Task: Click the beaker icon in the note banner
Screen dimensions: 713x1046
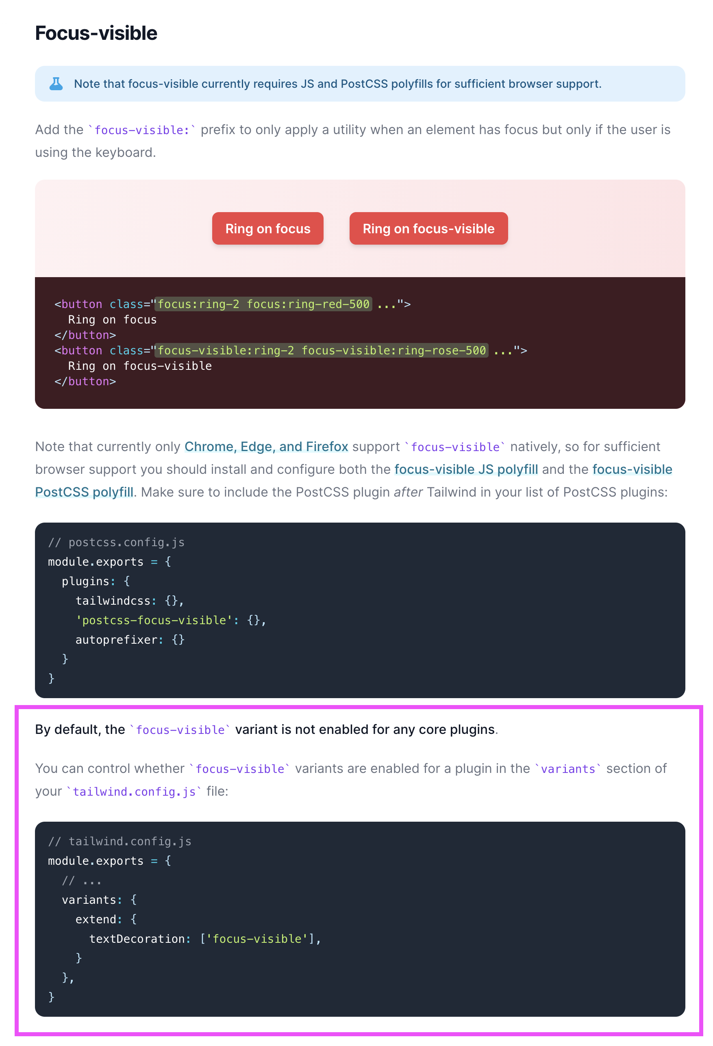Action: click(x=56, y=83)
